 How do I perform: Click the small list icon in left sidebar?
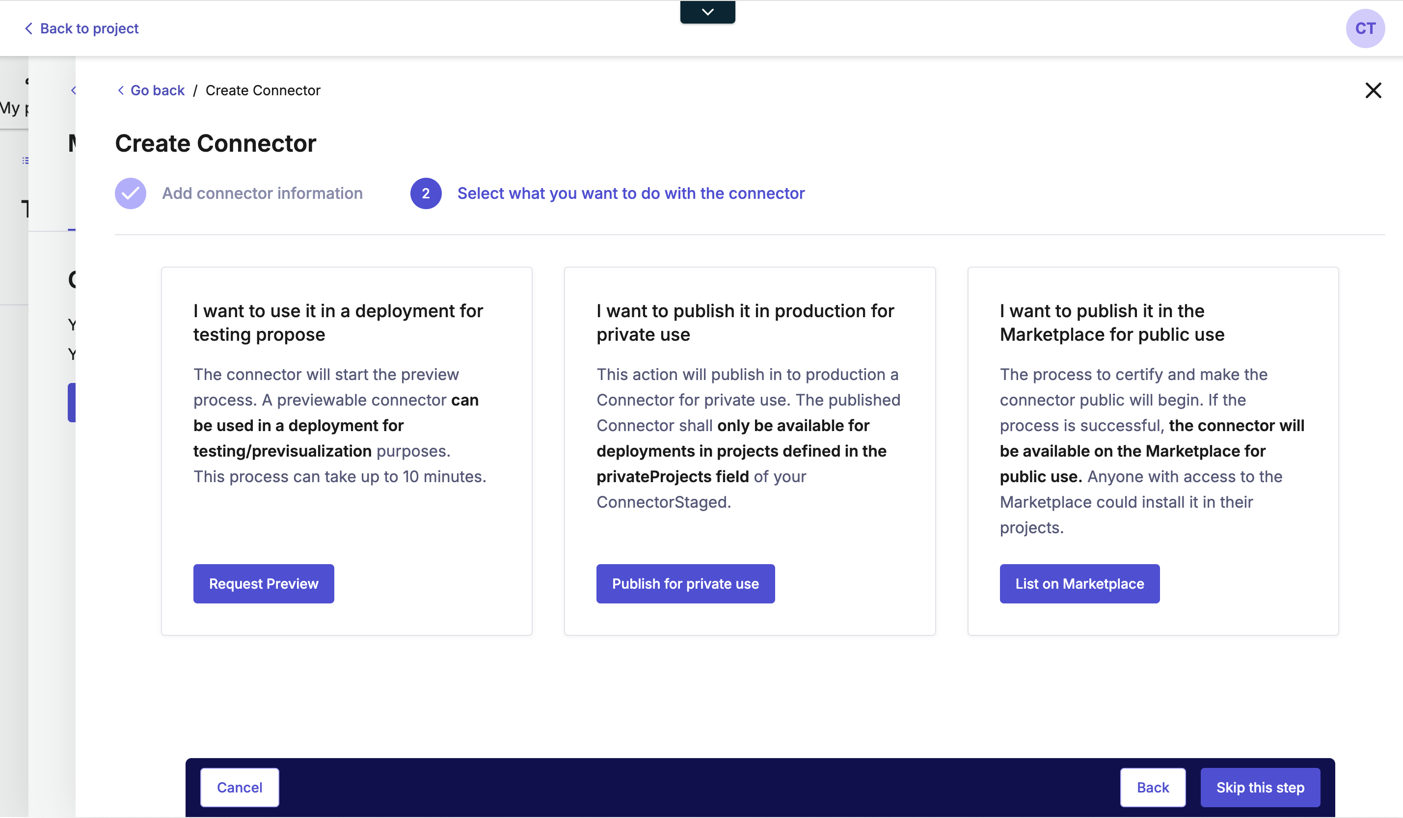click(25, 161)
